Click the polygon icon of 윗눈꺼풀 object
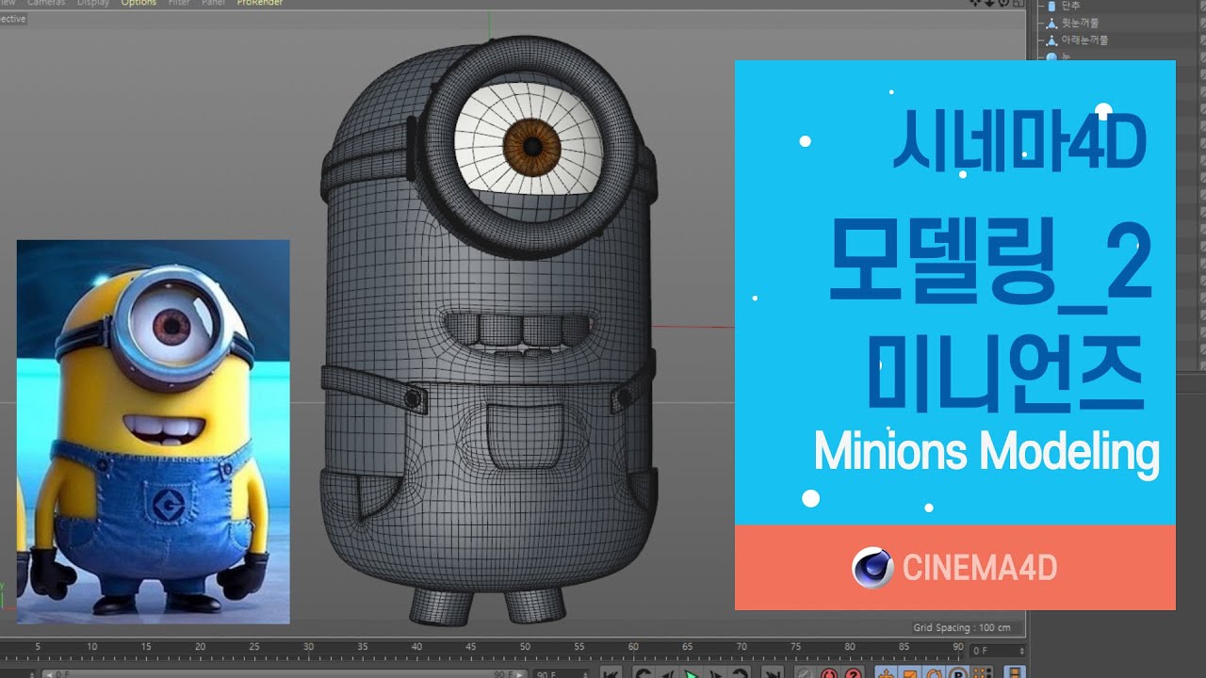Viewport: 1206px width, 678px height. (1051, 24)
